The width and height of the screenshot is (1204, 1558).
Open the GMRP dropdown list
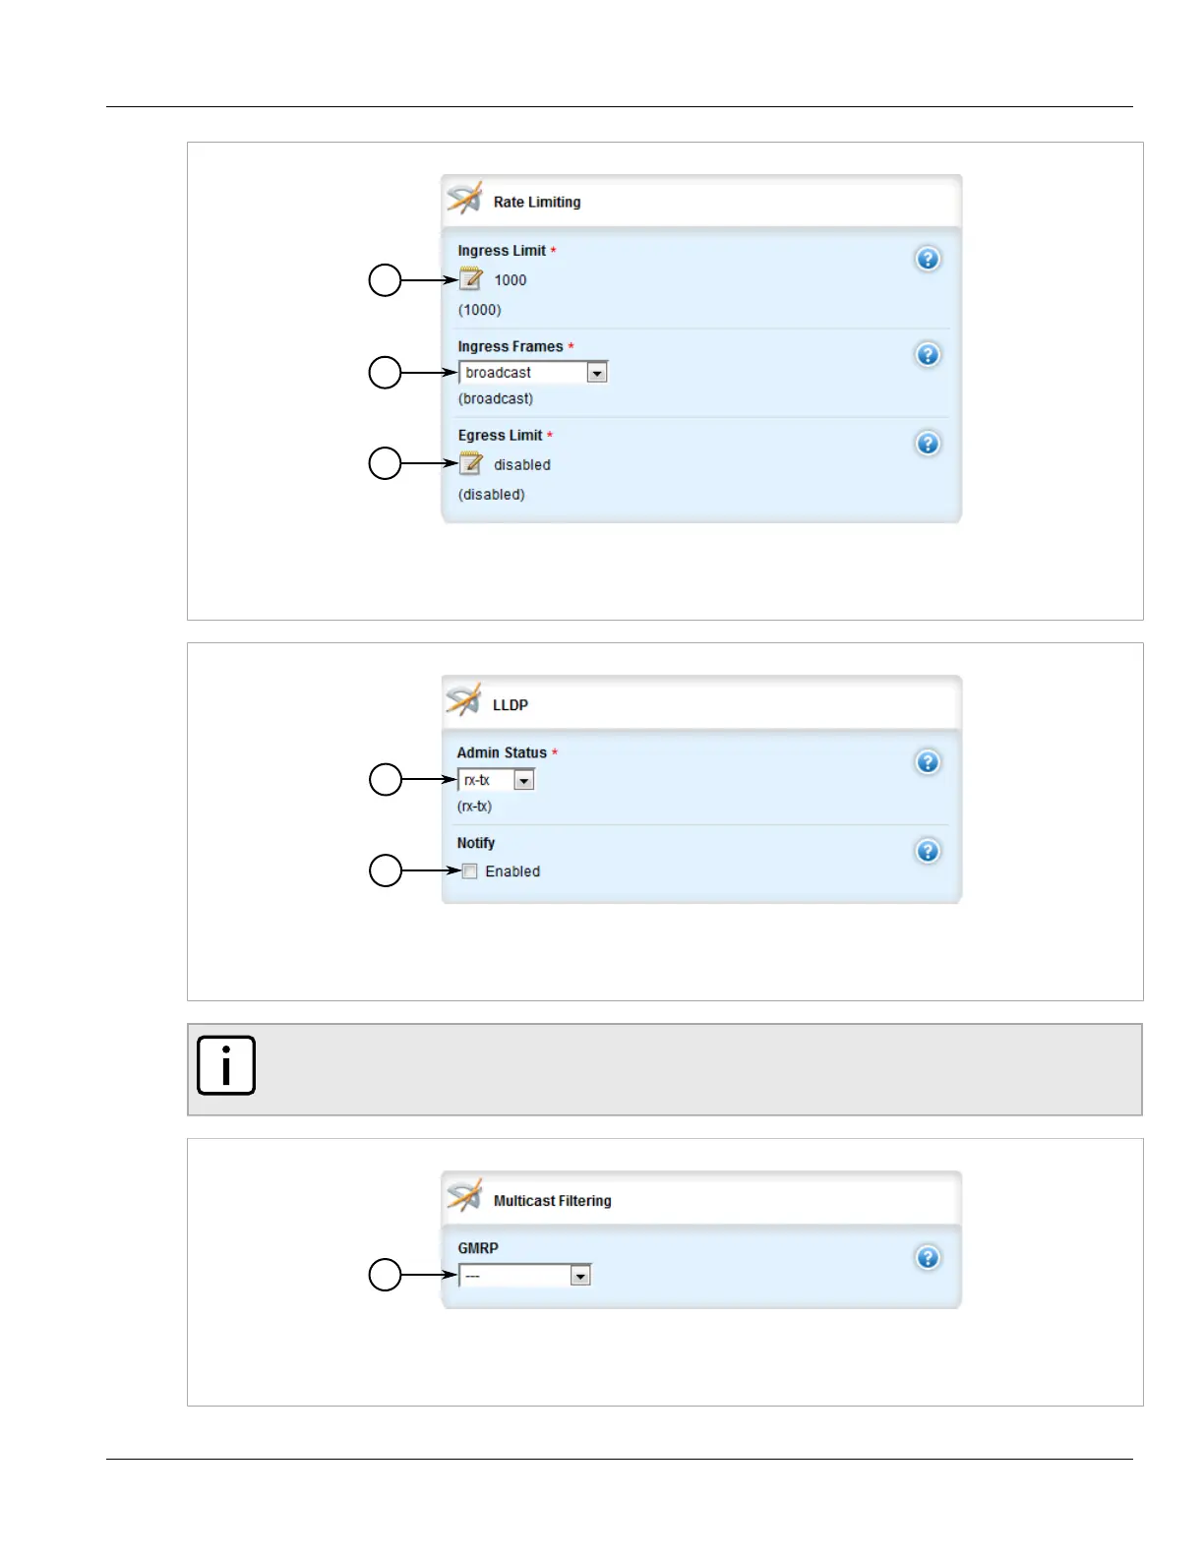[x=580, y=1276]
